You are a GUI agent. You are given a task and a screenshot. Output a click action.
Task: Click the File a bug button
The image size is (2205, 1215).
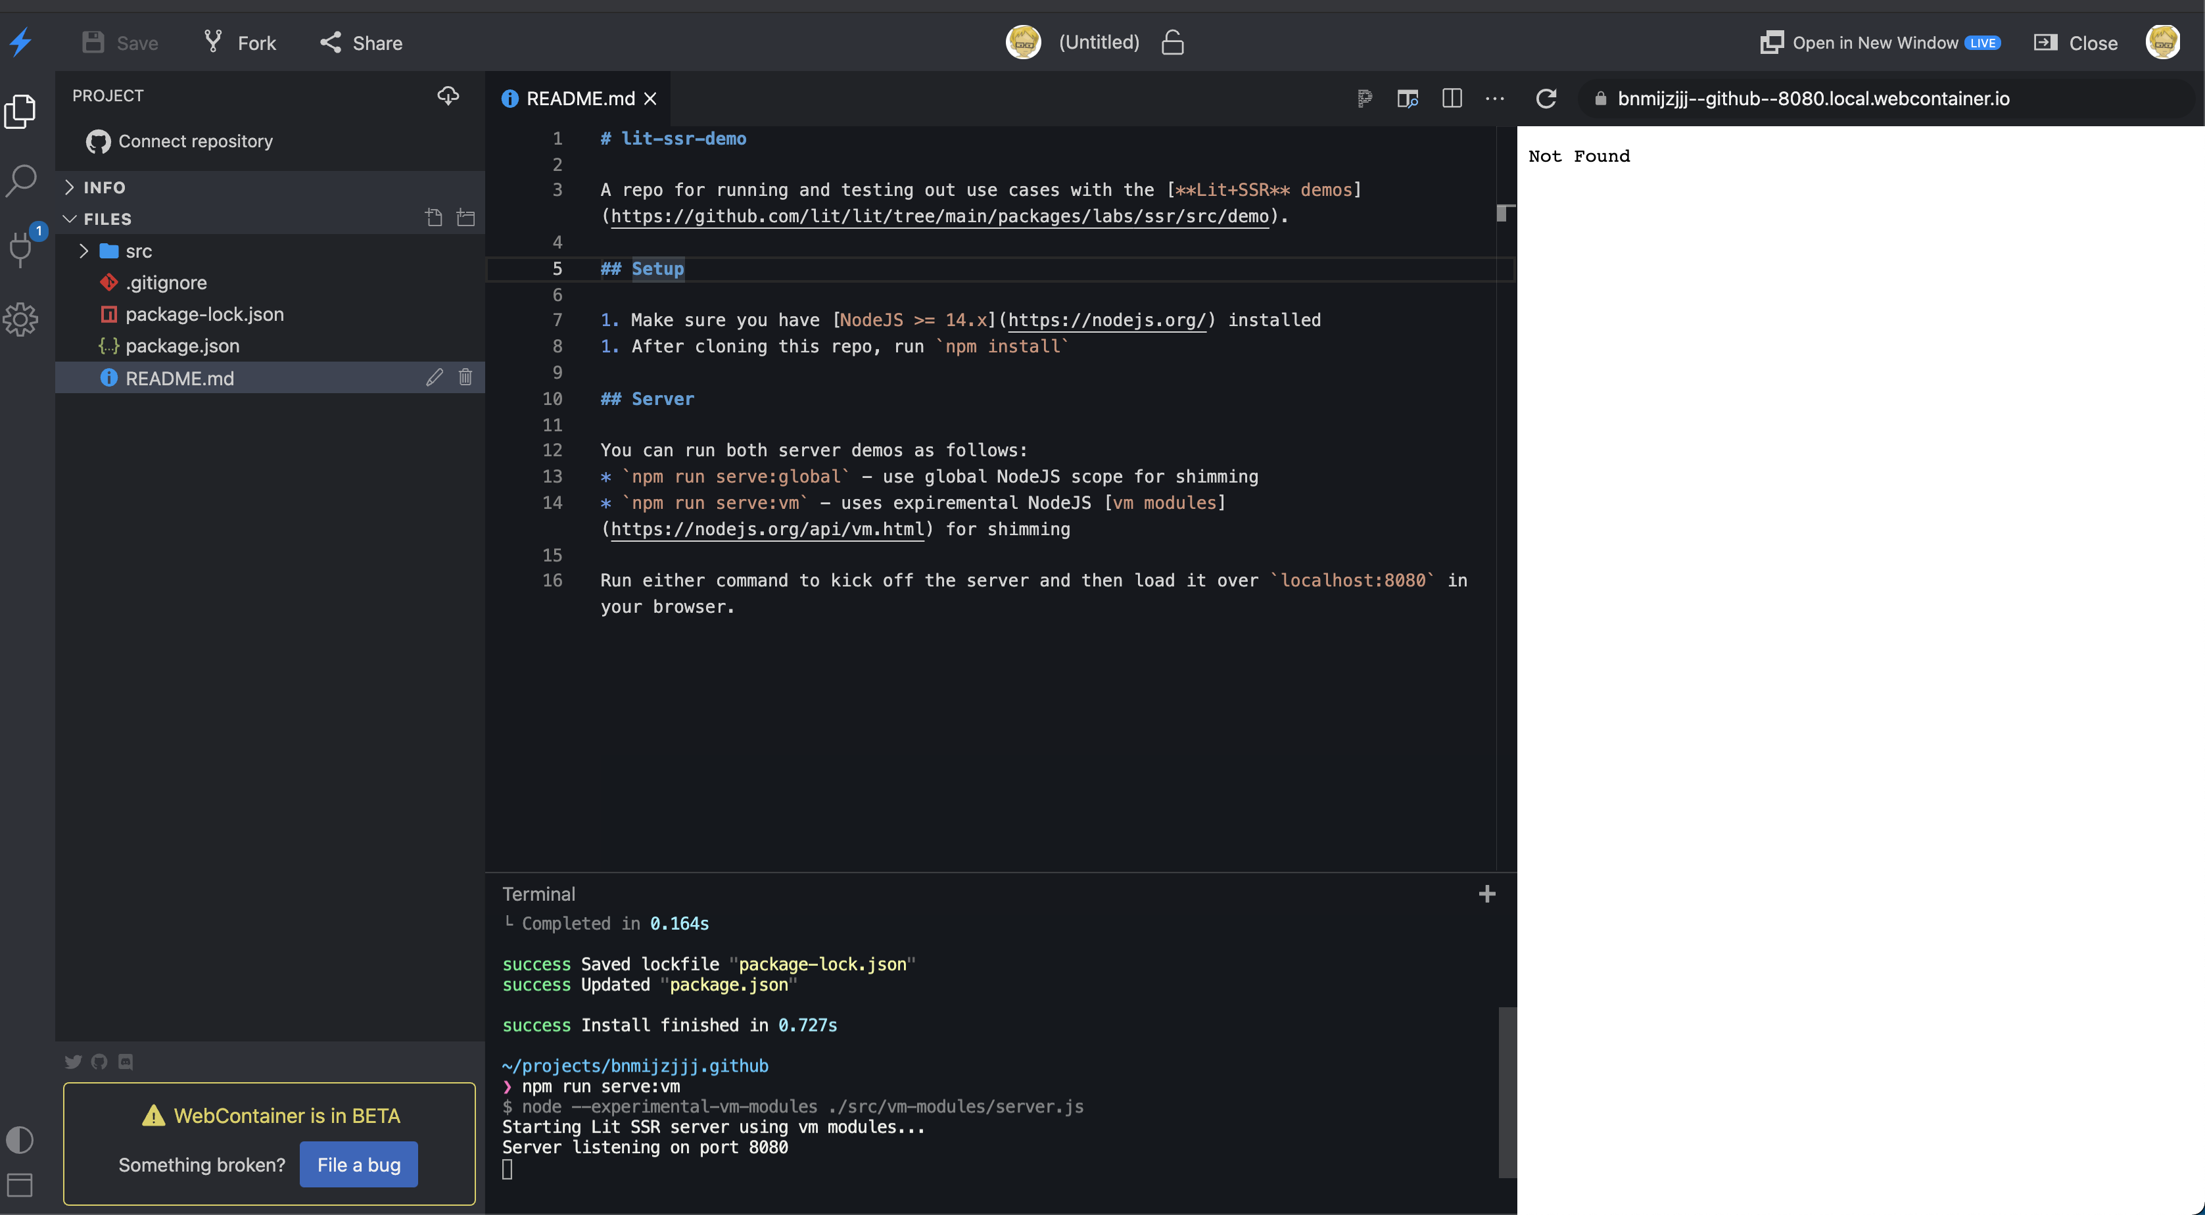click(358, 1164)
